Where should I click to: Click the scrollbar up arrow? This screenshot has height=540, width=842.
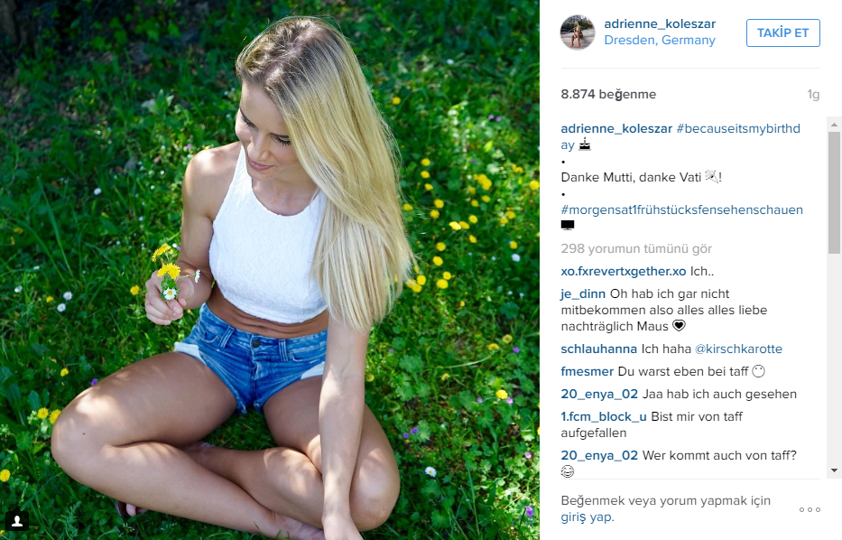834,124
